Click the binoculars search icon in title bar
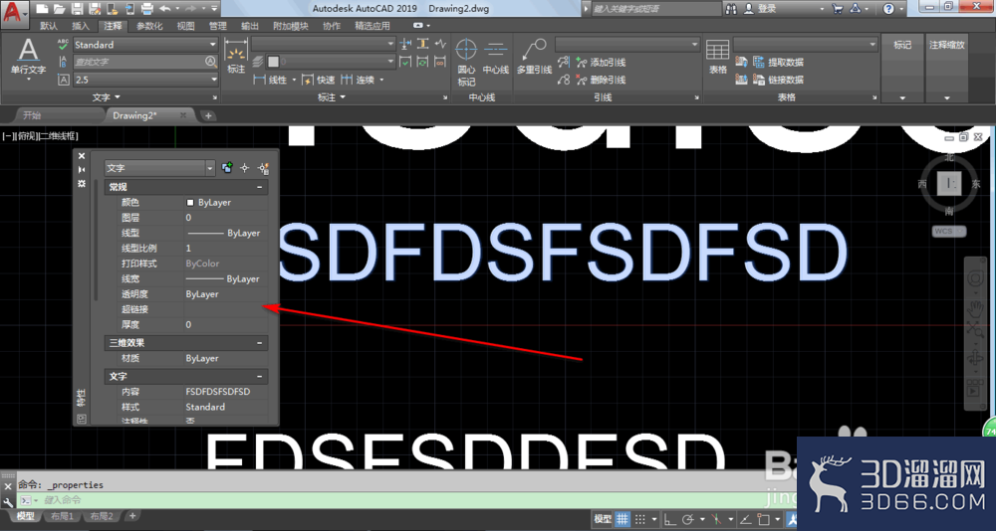 731,9
